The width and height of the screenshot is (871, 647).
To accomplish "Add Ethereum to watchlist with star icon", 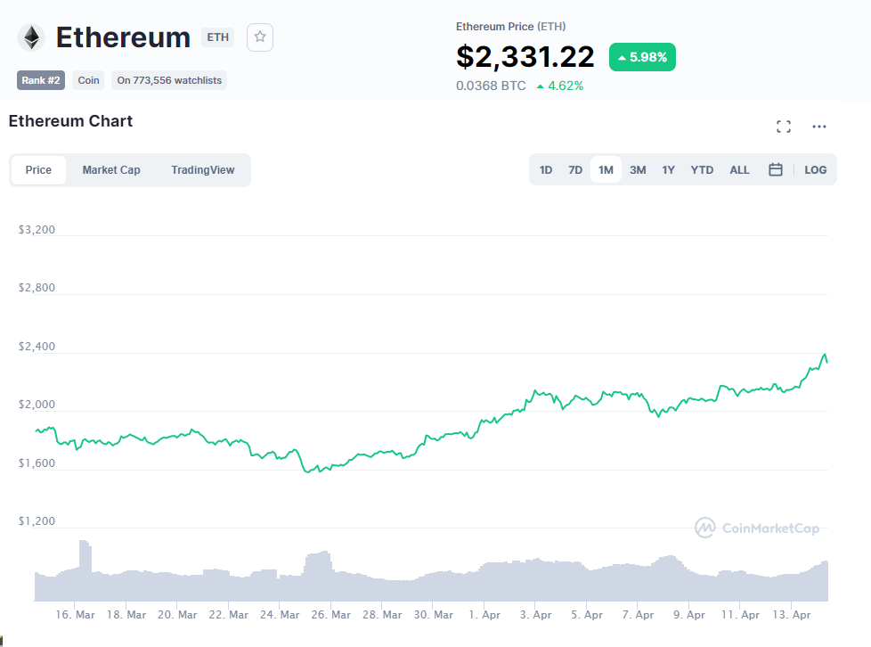I will (259, 37).
